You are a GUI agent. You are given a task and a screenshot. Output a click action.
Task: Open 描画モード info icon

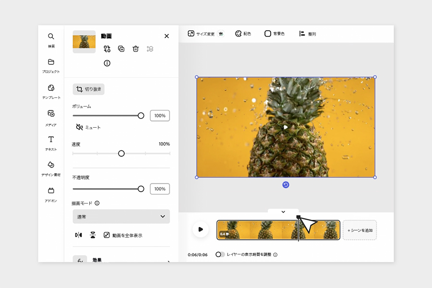point(97,203)
